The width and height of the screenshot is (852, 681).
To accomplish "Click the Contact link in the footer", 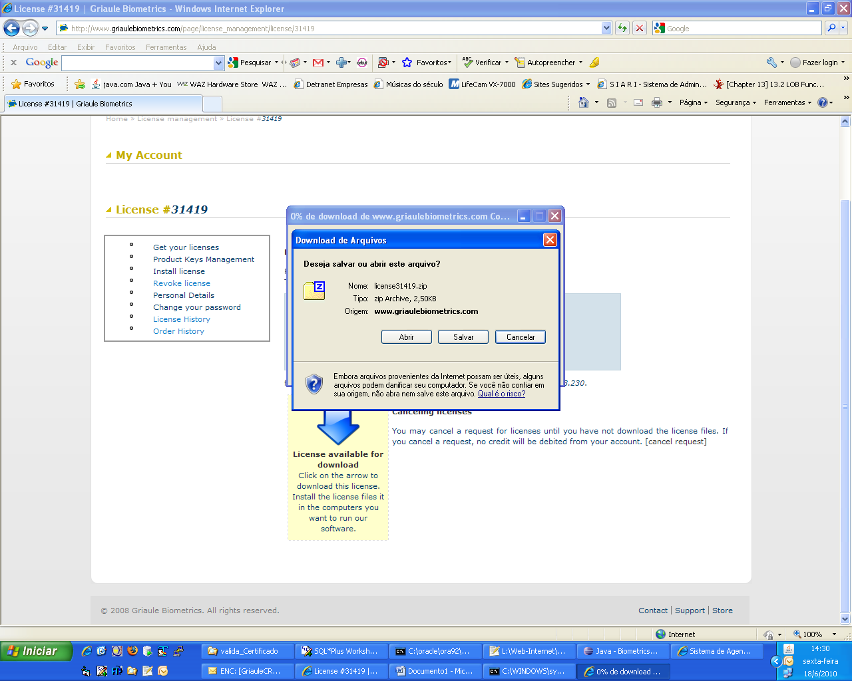I will tap(653, 611).
